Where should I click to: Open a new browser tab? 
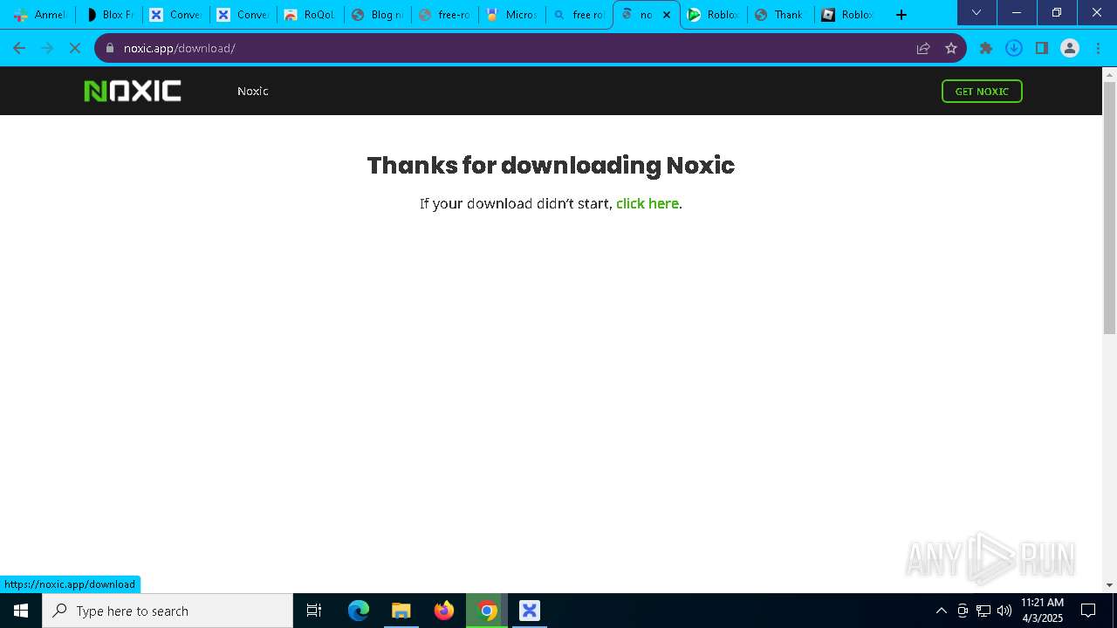[x=901, y=15]
